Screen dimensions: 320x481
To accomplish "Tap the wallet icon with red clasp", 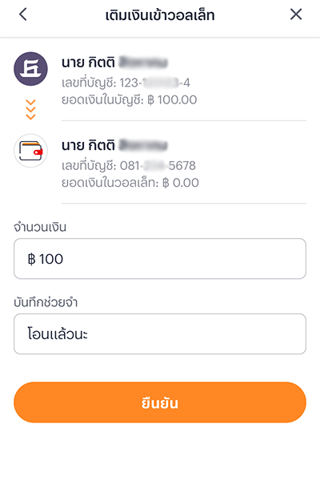I will [x=30, y=151].
